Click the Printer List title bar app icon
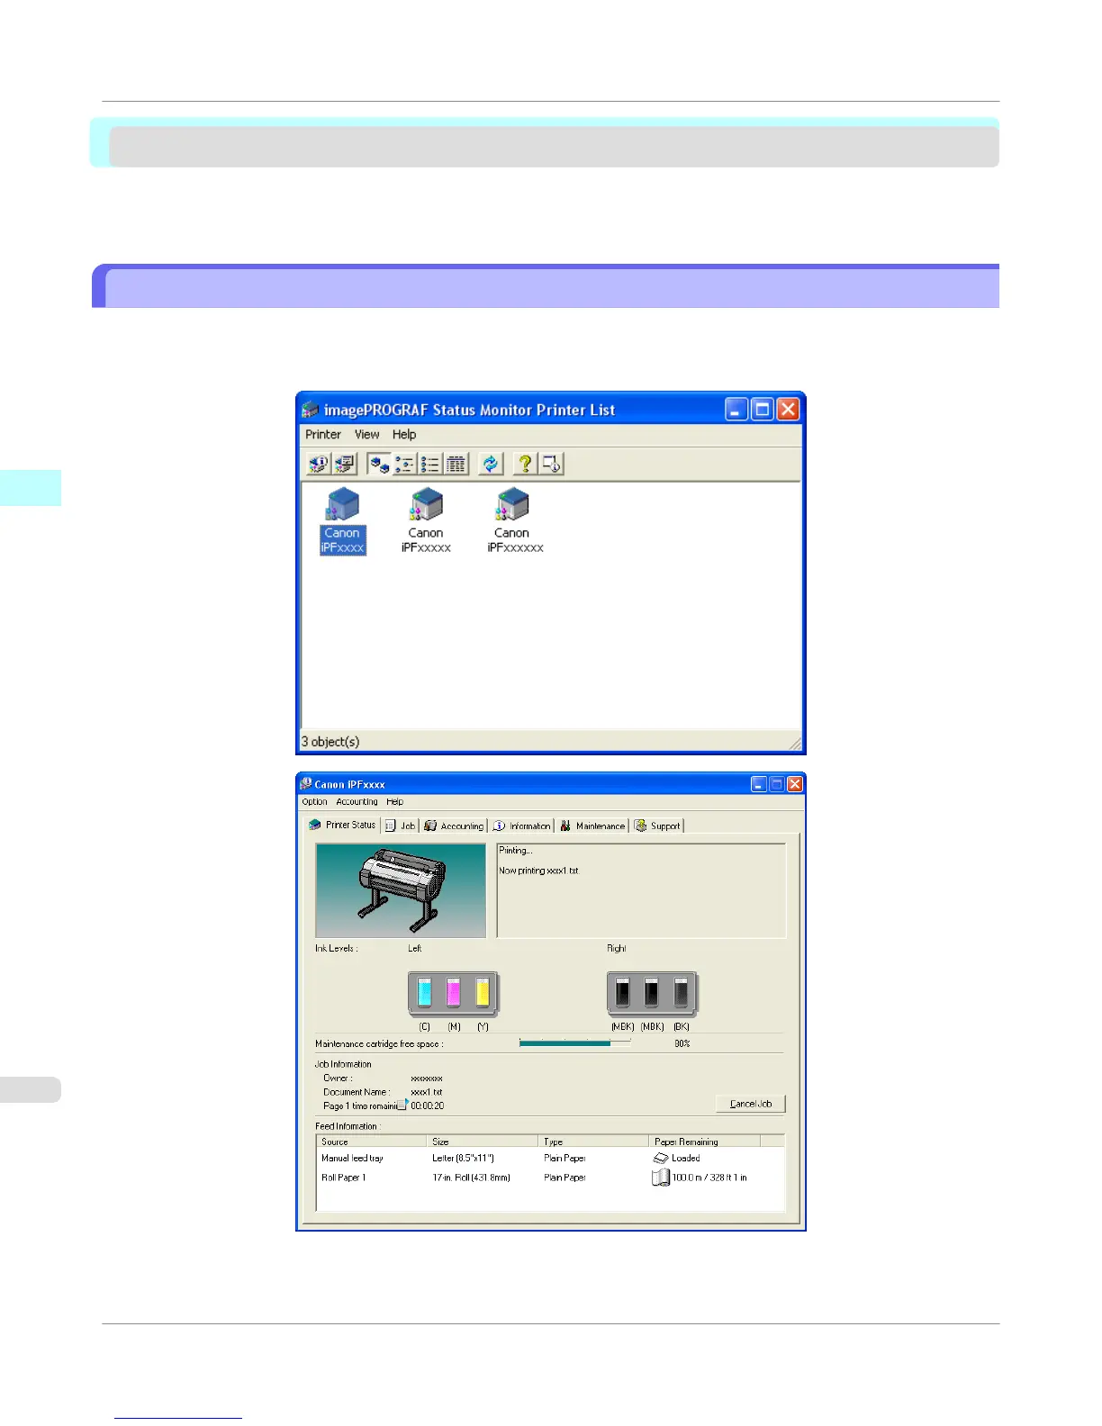This screenshot has width=1102, height=1426. [x=311, y=410]
